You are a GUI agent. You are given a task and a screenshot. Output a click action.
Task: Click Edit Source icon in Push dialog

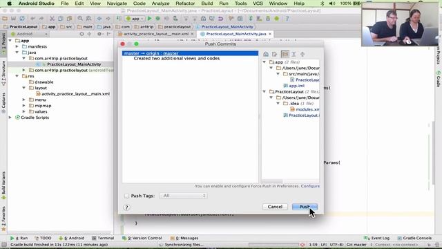click(275, 54)
